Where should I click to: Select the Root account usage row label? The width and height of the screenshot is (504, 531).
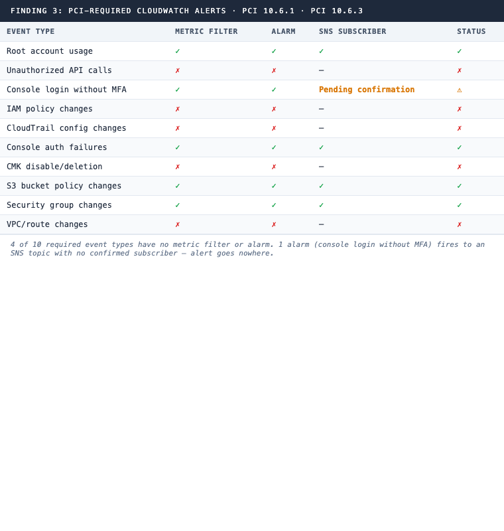[50, 51]
